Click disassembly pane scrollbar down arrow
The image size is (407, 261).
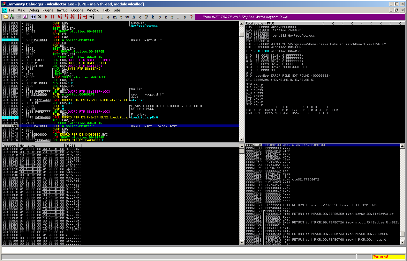click(x=241, y=140)
